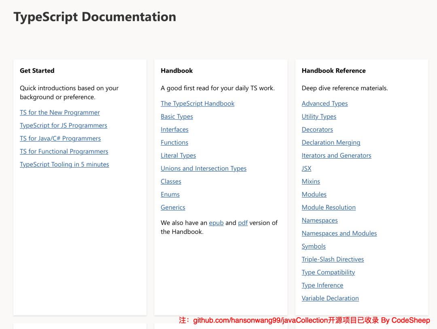Open TS for the New Programmer link
Viewport: 437px width, 329px height.
60,112
